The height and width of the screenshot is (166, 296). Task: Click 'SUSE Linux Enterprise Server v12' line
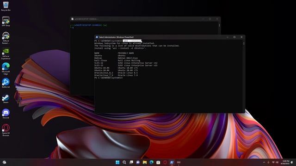point(138,63)
